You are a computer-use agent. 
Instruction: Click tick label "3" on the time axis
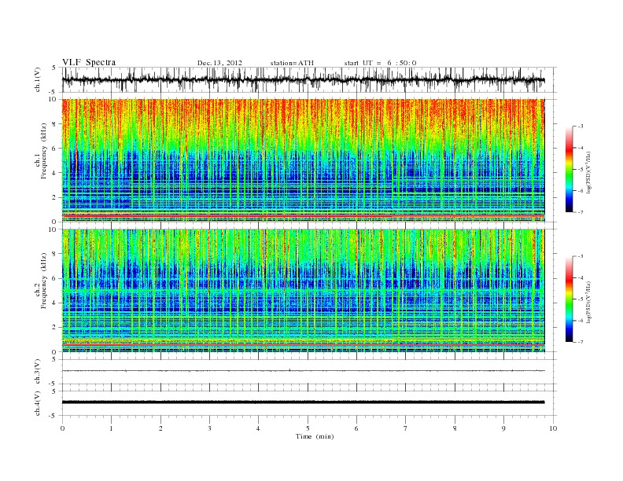[209, 428]
